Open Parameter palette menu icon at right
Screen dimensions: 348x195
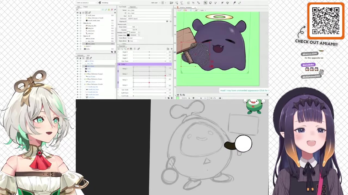point(172,49)
